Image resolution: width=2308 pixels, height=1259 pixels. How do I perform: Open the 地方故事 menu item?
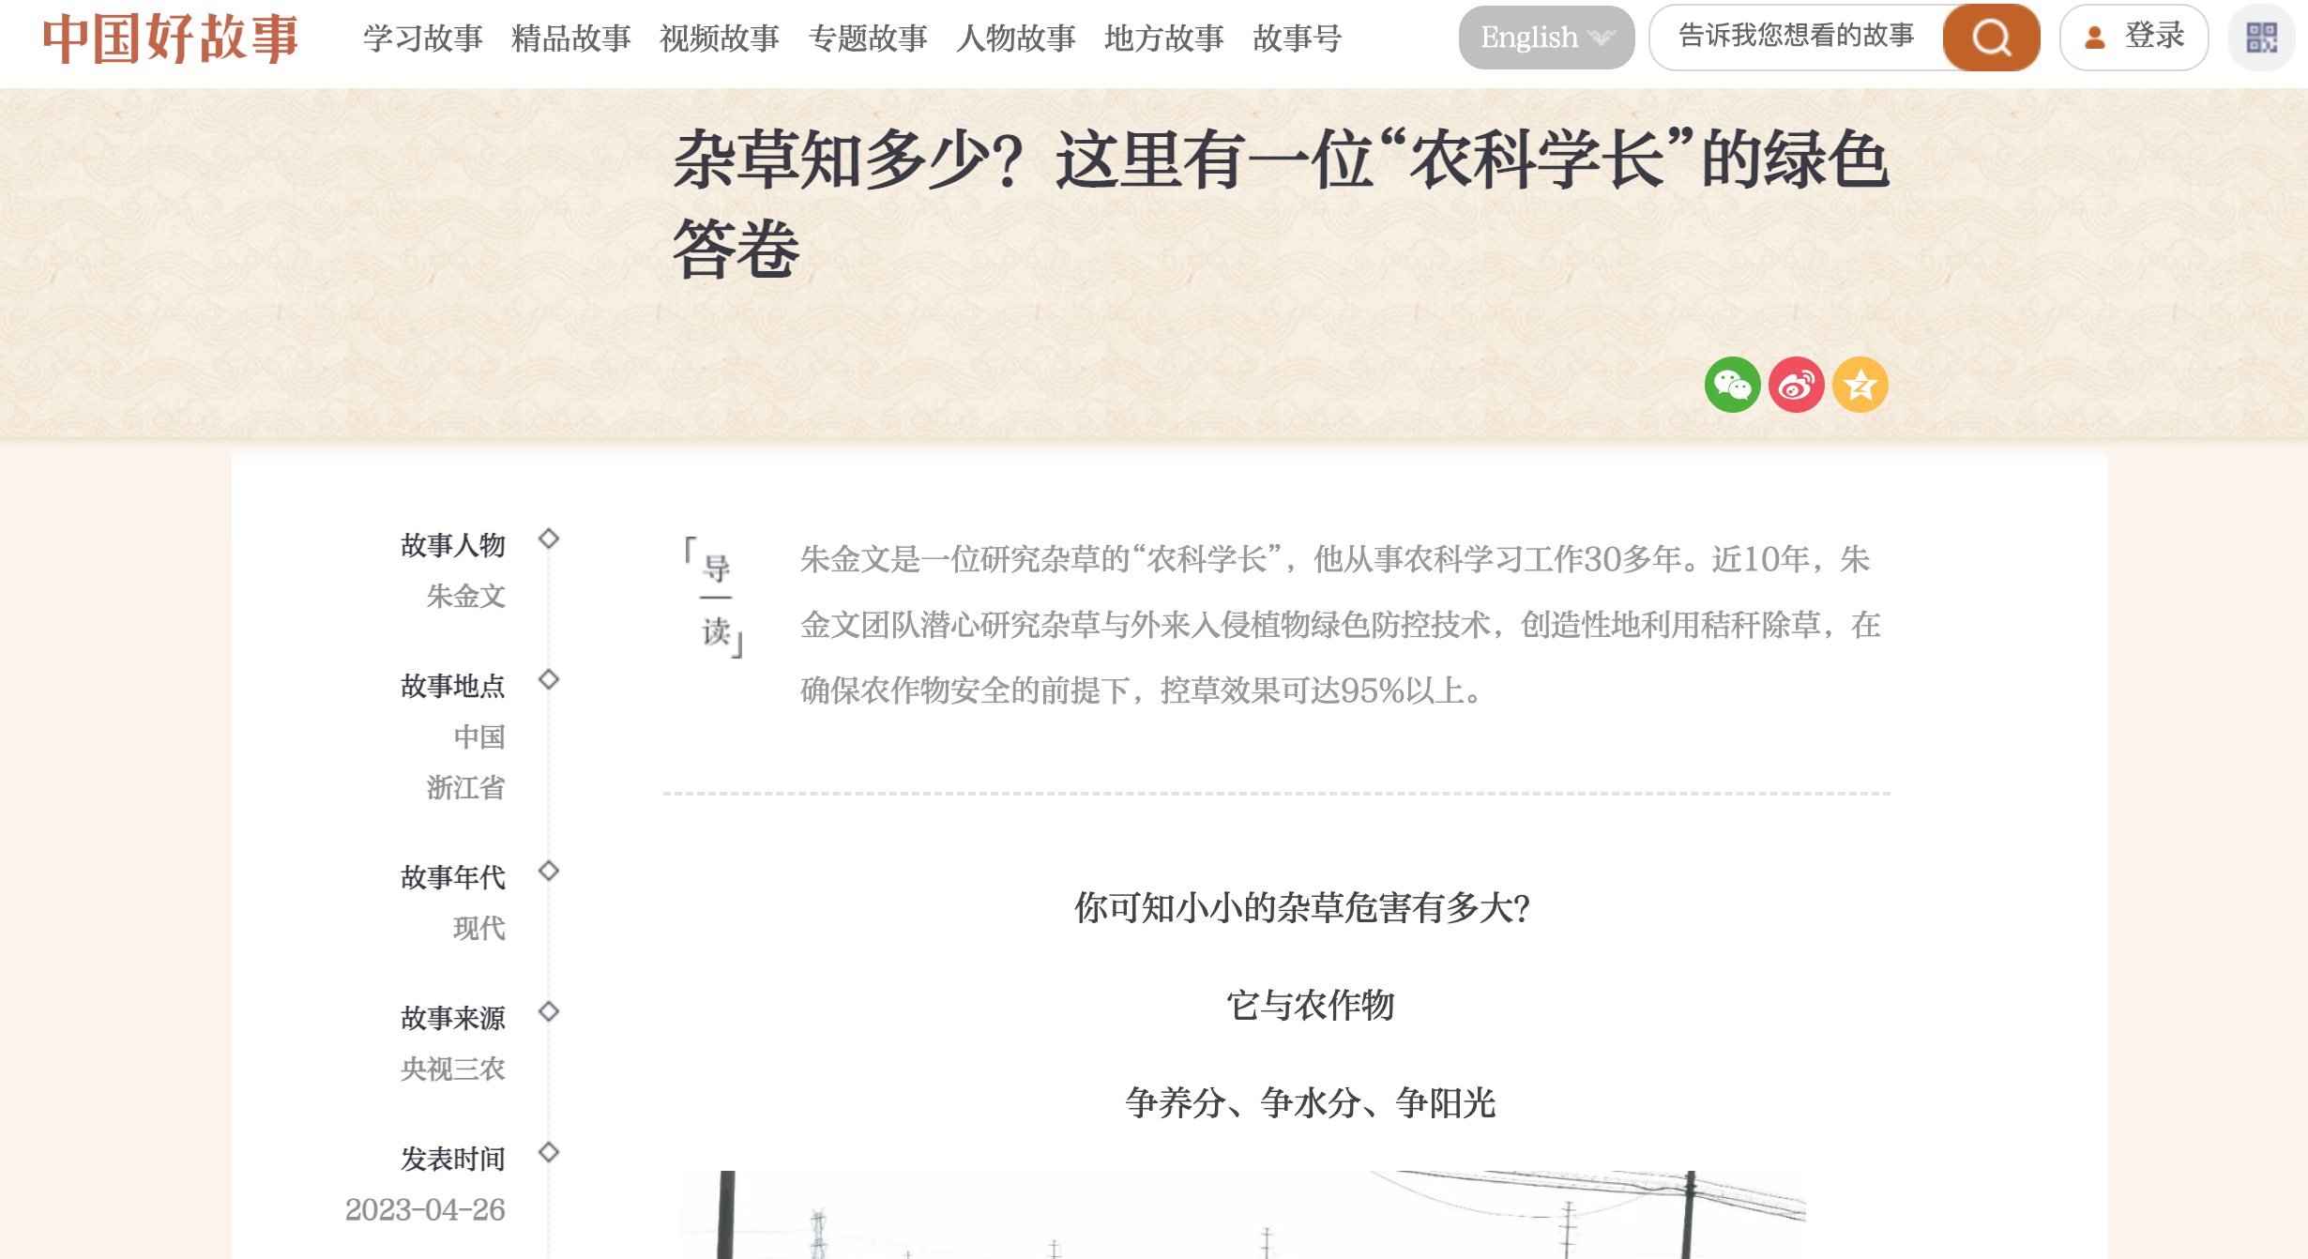1164,38
